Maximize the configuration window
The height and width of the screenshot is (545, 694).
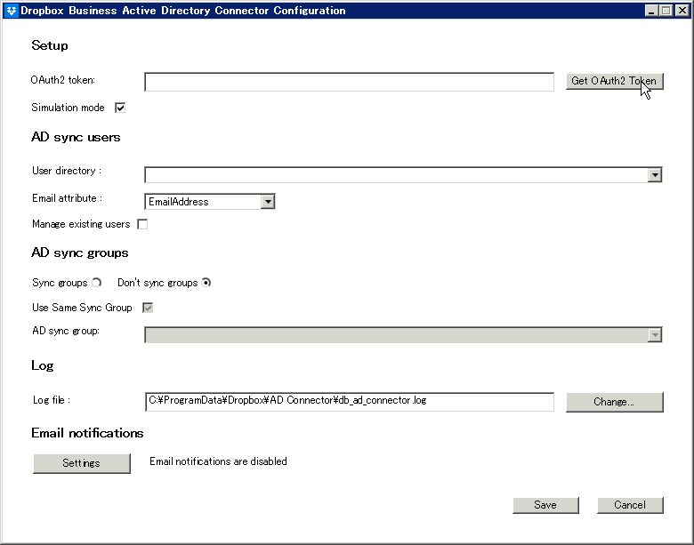(666, 11)
